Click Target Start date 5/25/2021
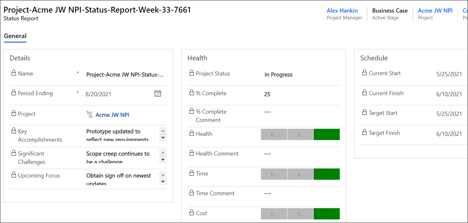The width and height of the screenshot is (468, 223). [x=449, y=114]
